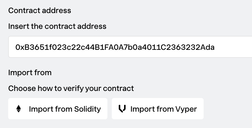The width and height of the screenshot is (252, 128).
Task: Click the Solidity icon beside Import label
Action: (19, 109)
